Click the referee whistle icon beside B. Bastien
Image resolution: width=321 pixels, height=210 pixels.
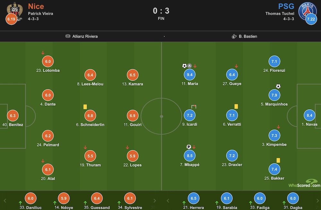click(234, 37)
